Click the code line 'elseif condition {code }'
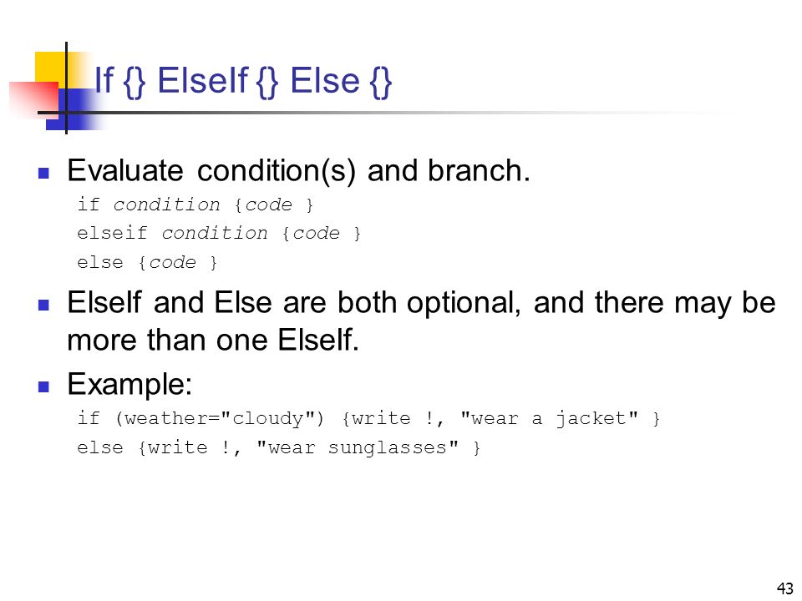 coord(219,234)
